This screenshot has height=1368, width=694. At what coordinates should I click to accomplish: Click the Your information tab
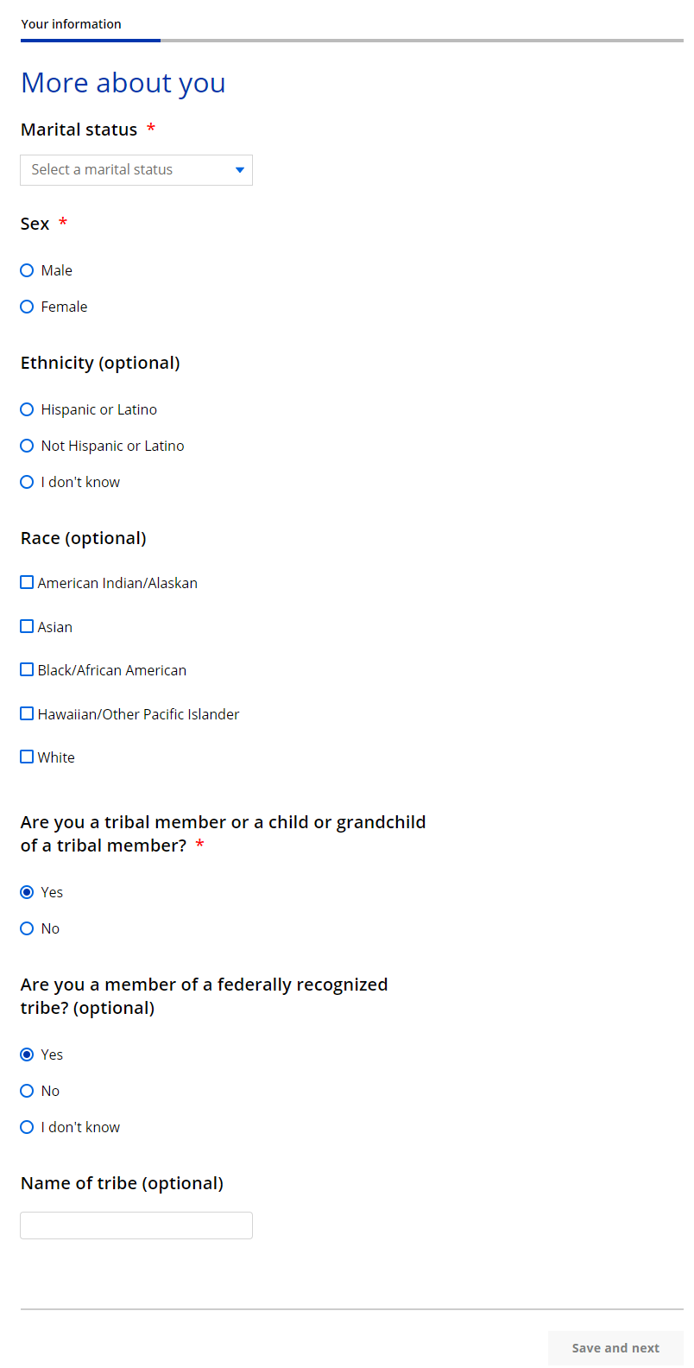point(72,24)
